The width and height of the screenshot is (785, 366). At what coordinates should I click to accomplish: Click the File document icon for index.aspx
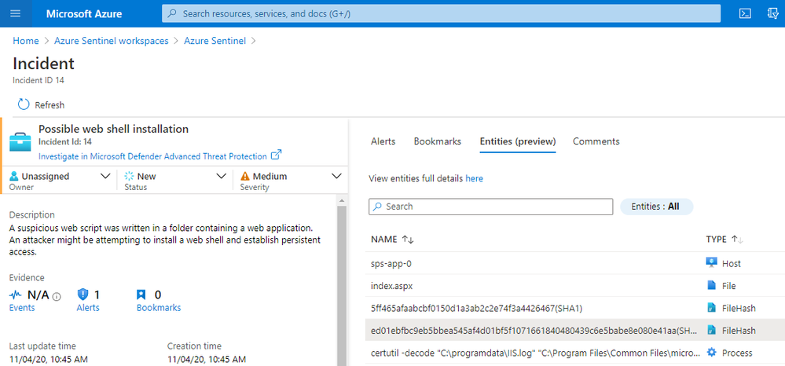coord(711,285)
